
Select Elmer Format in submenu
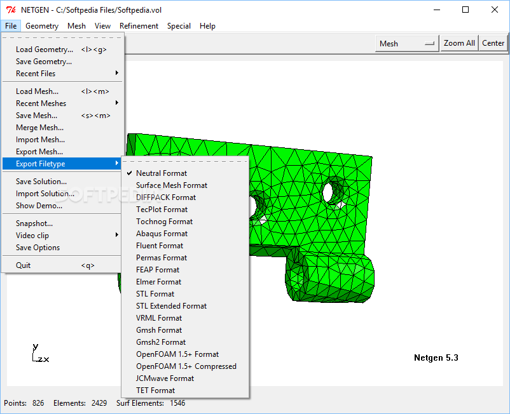[185, 281]
